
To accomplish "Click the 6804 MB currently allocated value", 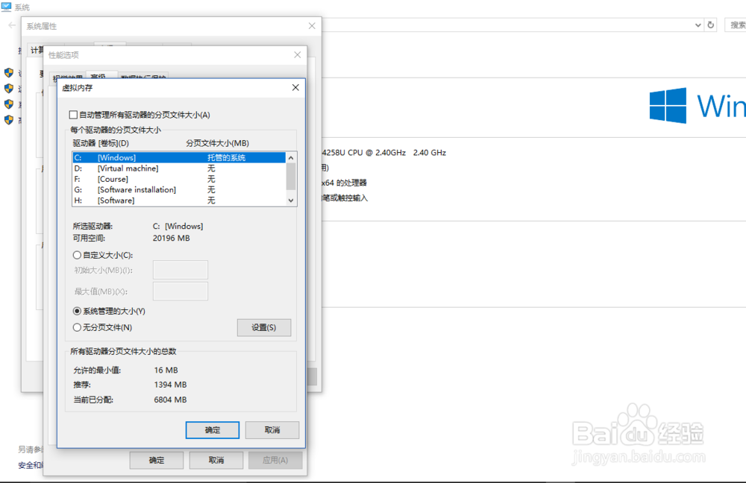I will coord(170,400).
